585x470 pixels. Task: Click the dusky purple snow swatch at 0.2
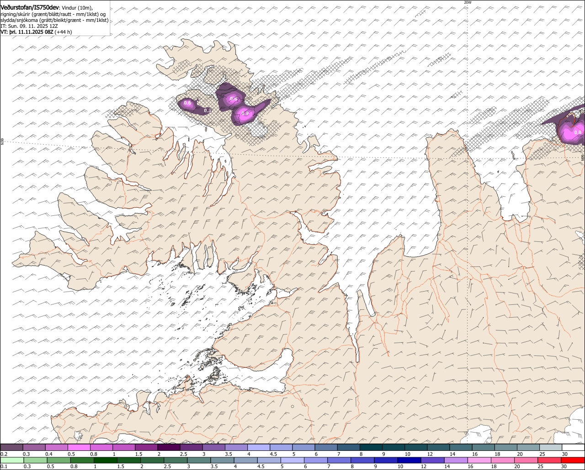[x=11, y=448]
